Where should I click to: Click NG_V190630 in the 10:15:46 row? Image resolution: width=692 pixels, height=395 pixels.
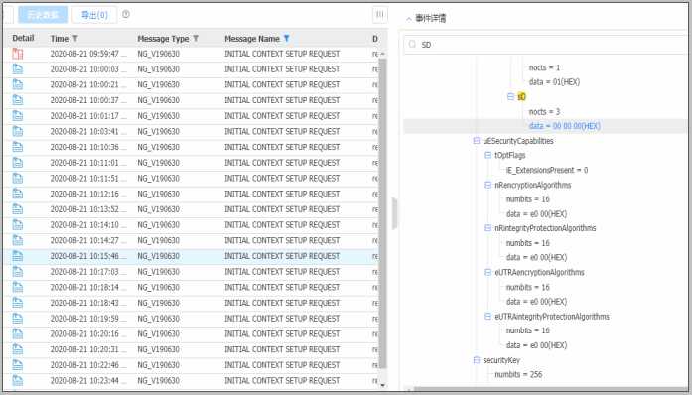click(159, 256)
